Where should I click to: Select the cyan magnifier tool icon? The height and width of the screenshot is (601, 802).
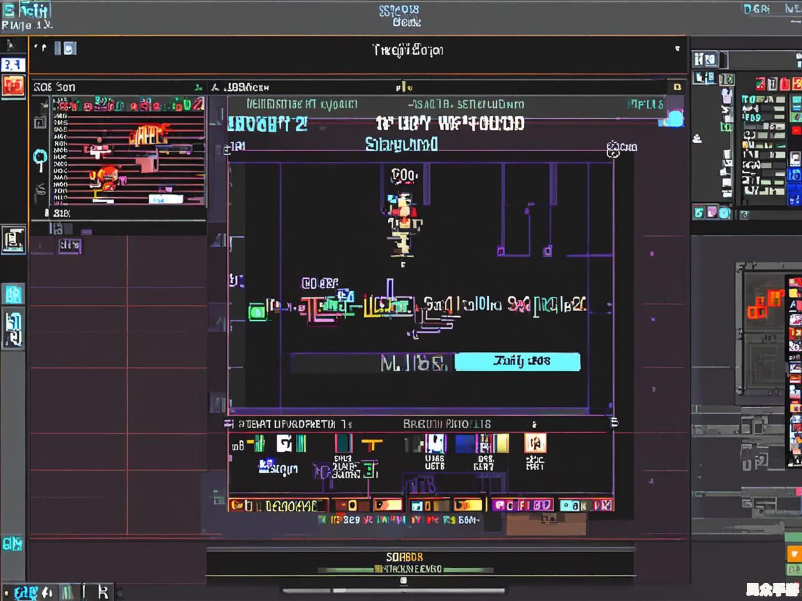[40, 159]
